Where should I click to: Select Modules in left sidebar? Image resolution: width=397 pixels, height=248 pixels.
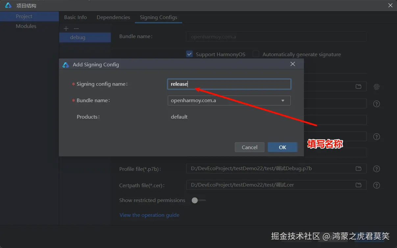(x=26, y=26)
